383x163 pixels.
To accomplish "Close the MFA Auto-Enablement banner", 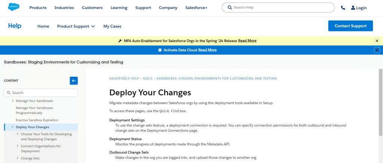I will coord(377,41).
